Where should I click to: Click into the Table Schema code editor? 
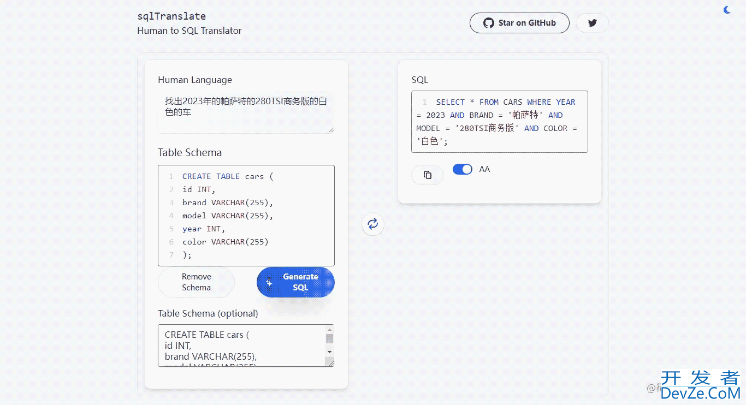pyautogui.click(x=246, y=216)
